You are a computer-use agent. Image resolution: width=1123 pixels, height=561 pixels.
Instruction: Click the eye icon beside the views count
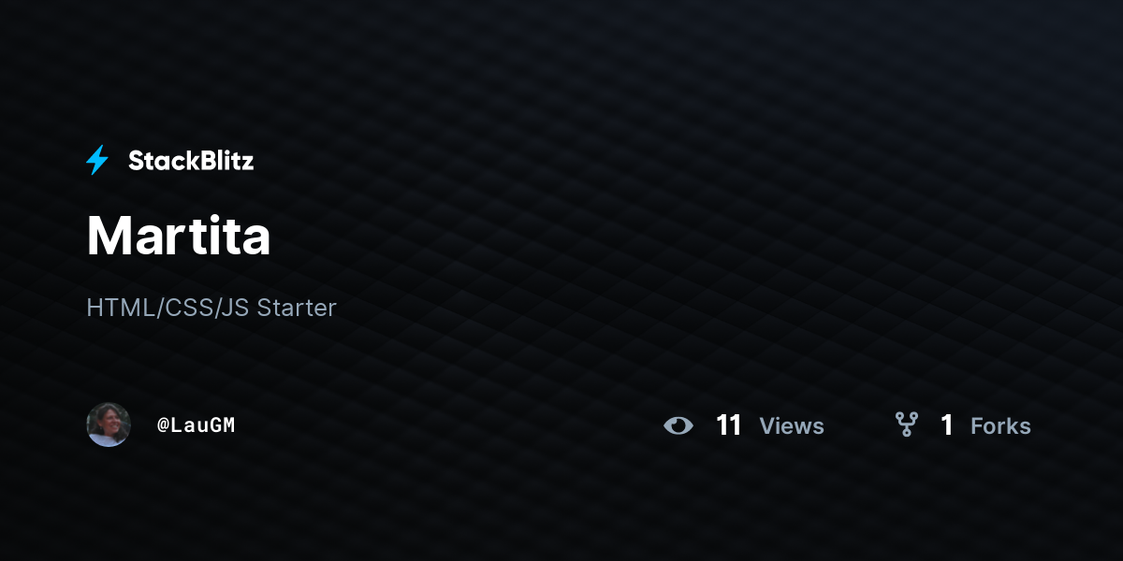click(678, 426)
